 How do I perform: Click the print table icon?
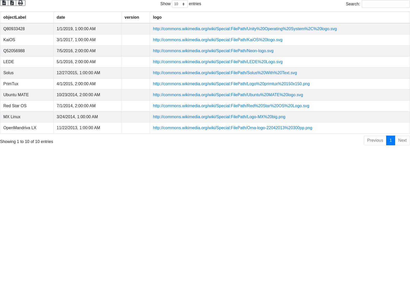point(20,3)
